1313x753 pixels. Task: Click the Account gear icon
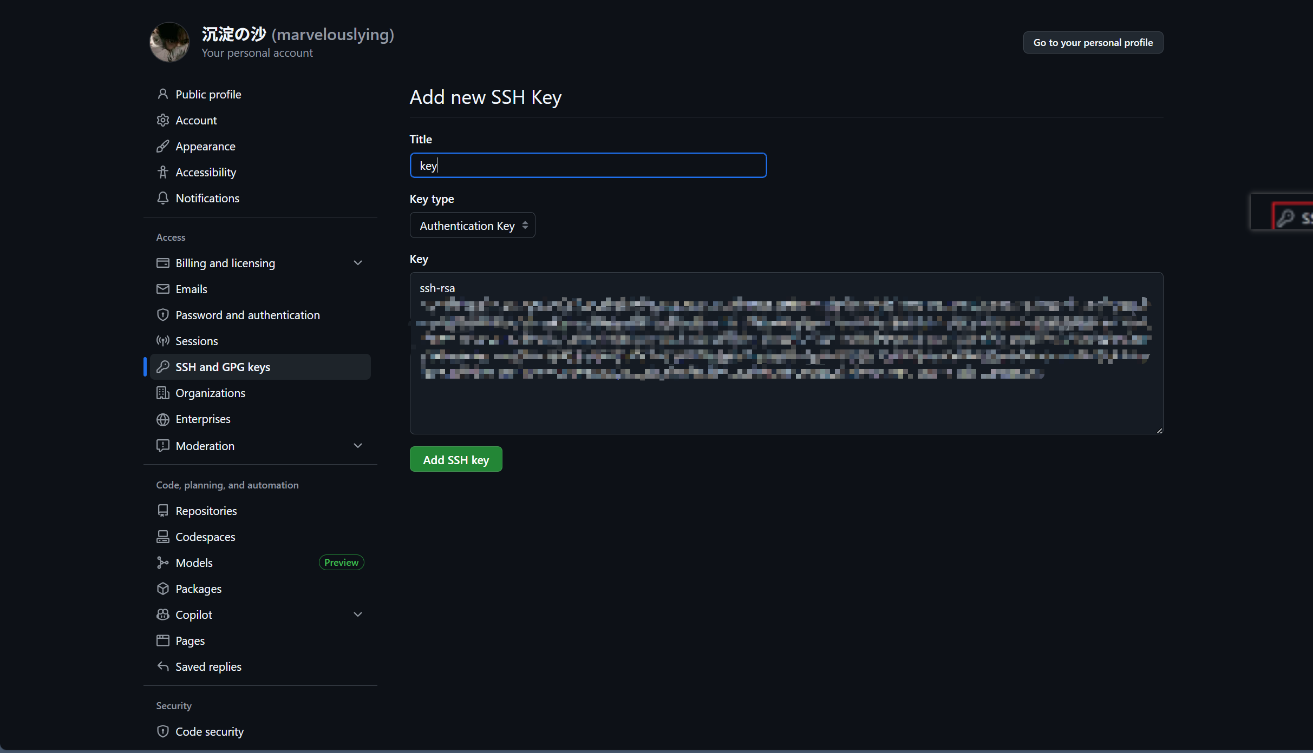tap(162, 120)
